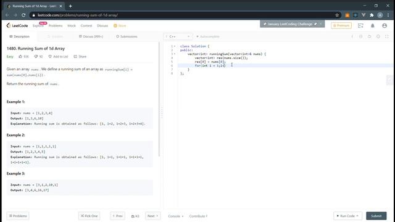Close the Running Sum of 1d Array tab
This screenshot has height=222, width=395.
(x=60, y=6)
